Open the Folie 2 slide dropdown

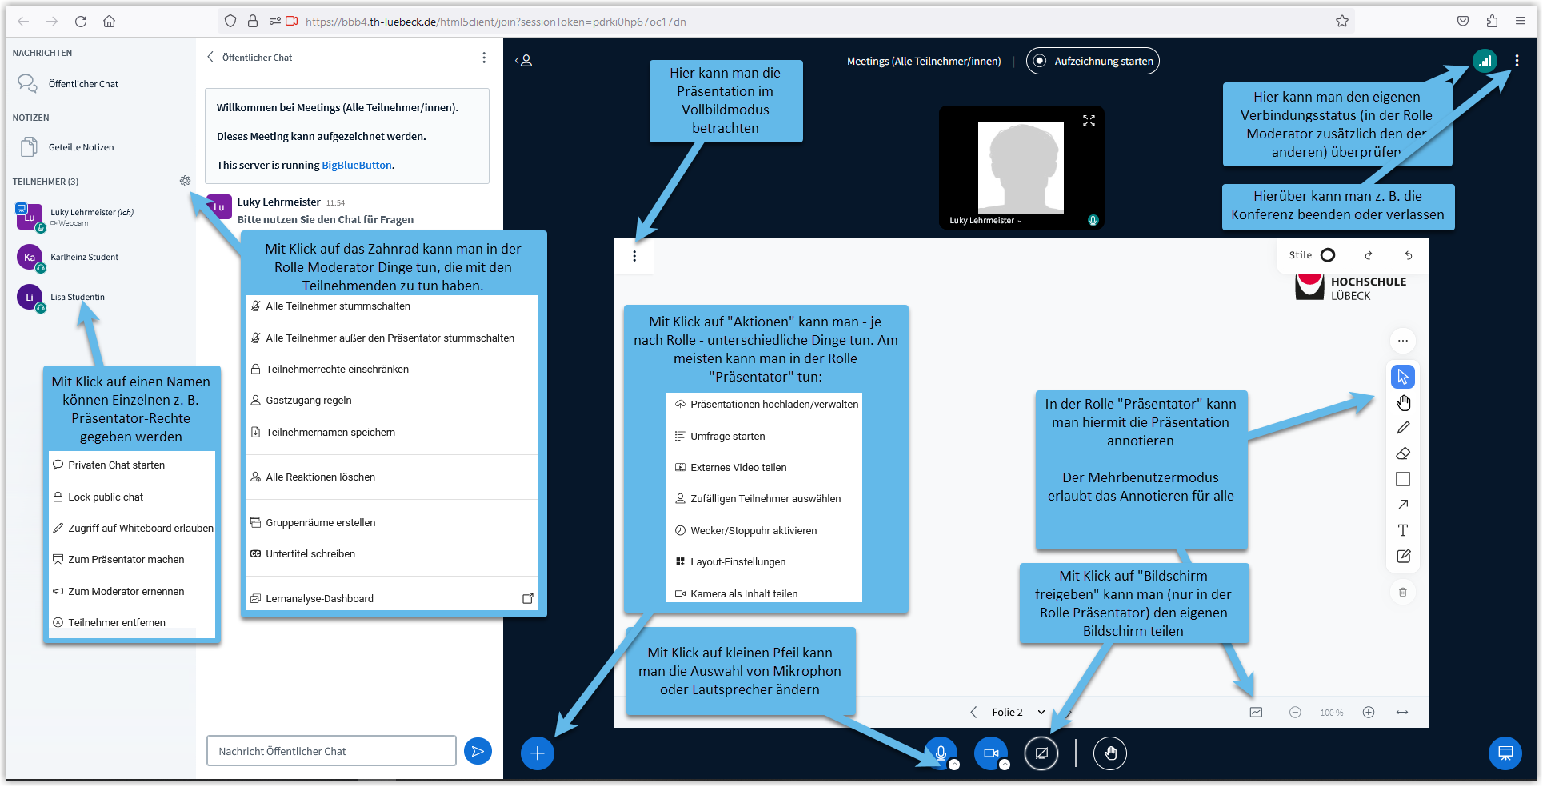click(1041, 712)
